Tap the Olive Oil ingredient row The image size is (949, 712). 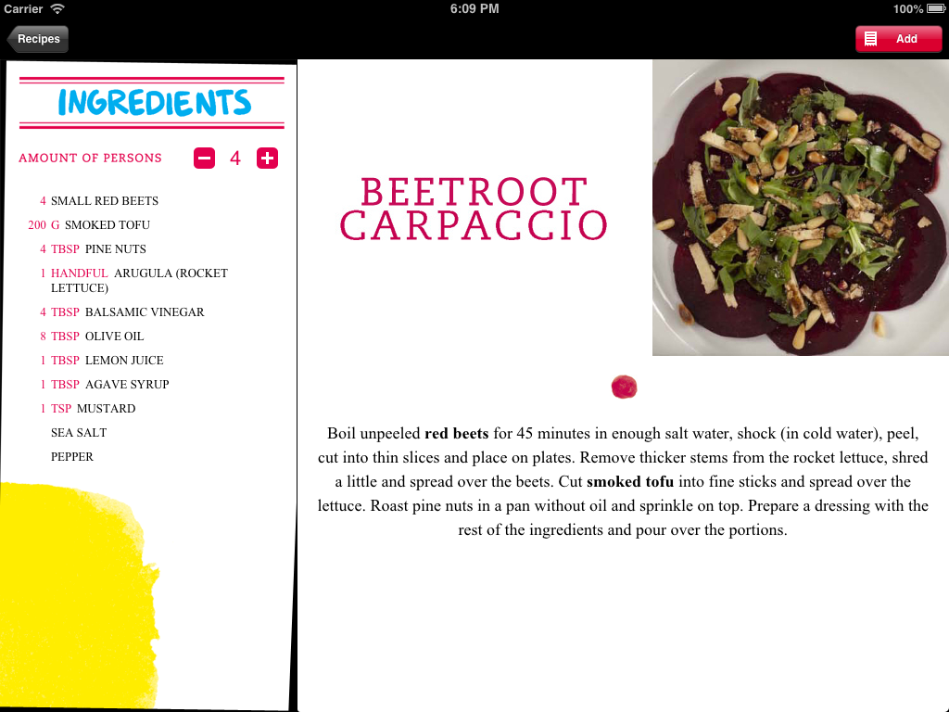point(92,336)
